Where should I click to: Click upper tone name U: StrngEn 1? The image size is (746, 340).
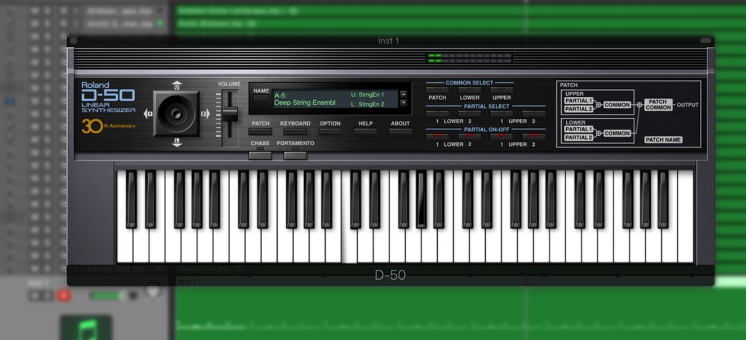[367, 95]
